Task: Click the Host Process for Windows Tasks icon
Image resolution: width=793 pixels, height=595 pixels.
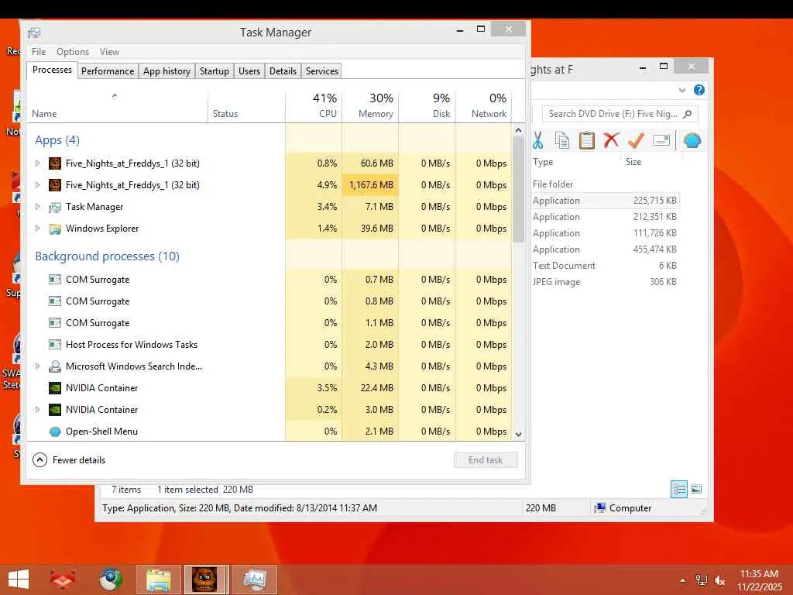Action: [x=55, y=345]
